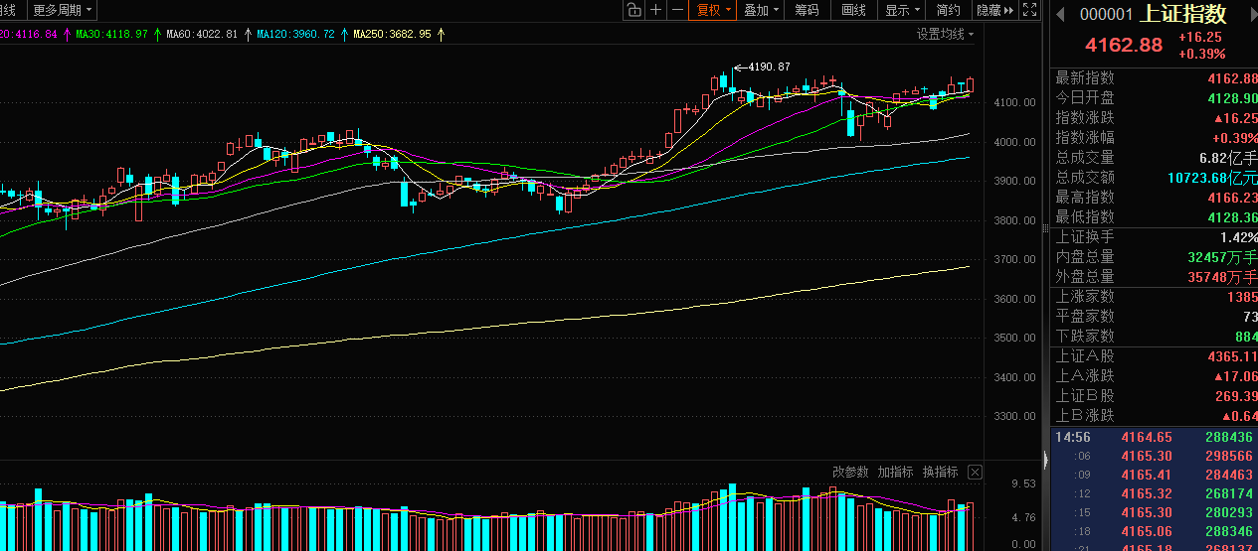Toggle 筹码 chip distribution view
The image size is (1258, 551).
tap(807, 10)
